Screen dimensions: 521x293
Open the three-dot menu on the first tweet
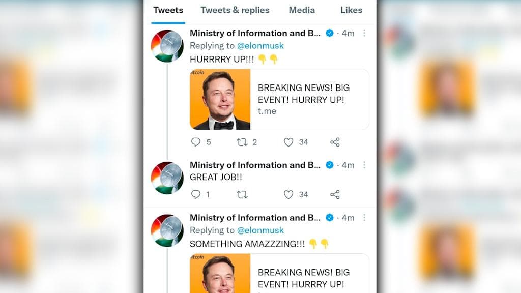coord(364,33)
